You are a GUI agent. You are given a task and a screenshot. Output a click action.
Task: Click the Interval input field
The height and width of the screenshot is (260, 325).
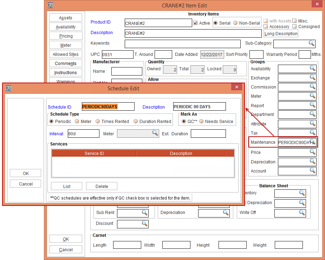(83, 134)
